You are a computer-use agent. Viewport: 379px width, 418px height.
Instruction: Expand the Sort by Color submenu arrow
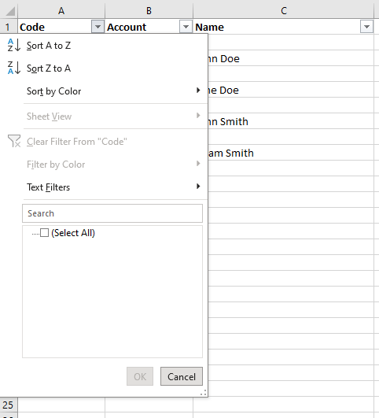198,91
